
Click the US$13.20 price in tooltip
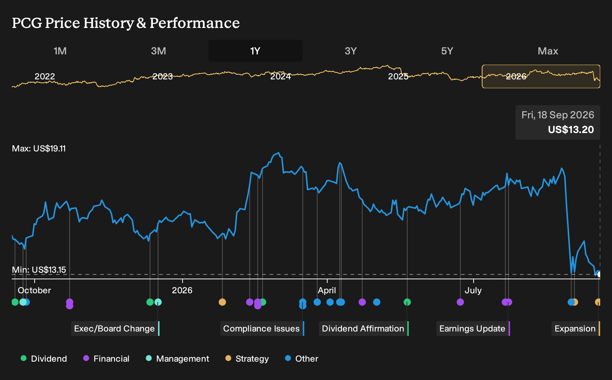pyautogui.click(x=571, y=130)
